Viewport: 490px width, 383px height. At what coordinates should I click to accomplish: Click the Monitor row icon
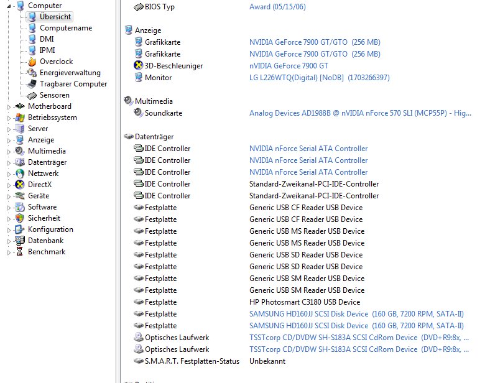tap(138, 77)
